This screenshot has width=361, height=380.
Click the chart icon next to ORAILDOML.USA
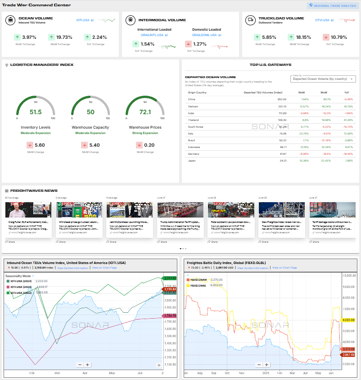tap(220, 35)
